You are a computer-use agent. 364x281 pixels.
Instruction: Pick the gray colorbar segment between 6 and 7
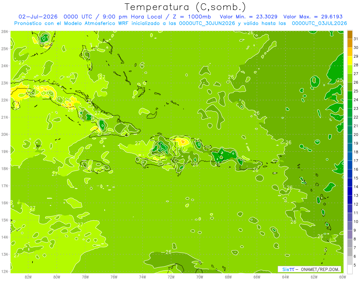(x=350, y=252)
